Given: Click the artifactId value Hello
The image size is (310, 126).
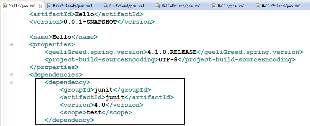Looking at the screenshot, I should 85,14.
